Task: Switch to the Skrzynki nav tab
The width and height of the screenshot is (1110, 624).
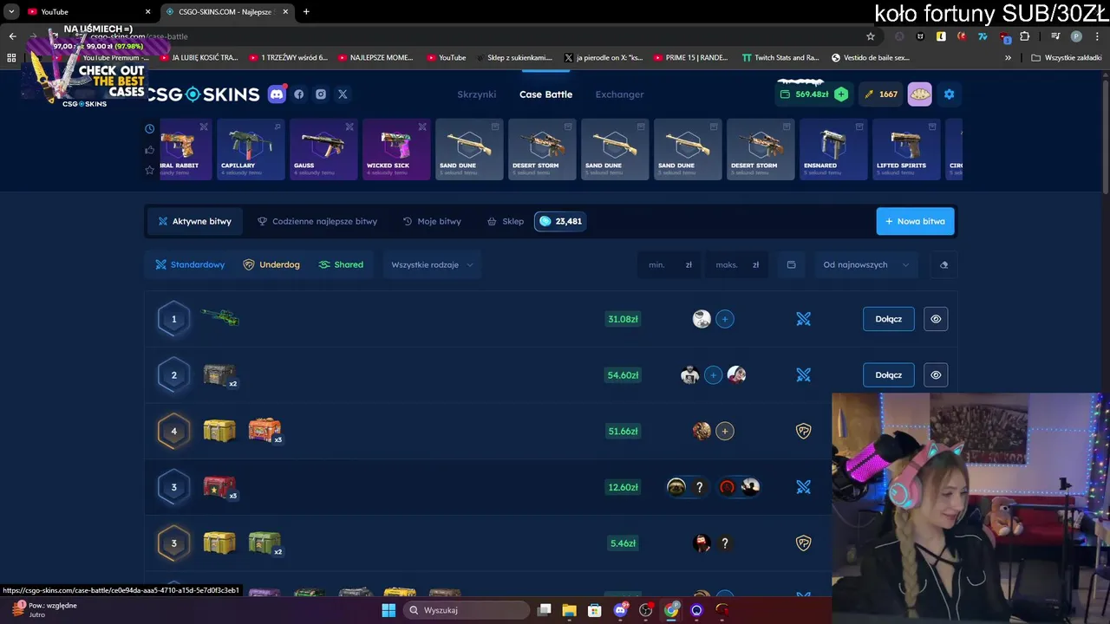Action: (x=477, y=94)
